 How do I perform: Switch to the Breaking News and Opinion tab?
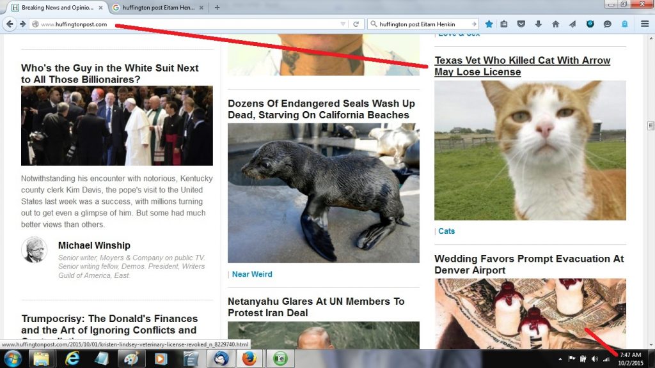pos(58,8)
